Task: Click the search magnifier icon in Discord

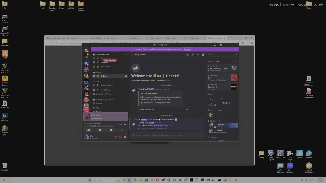Action: (x=236, y=54)
